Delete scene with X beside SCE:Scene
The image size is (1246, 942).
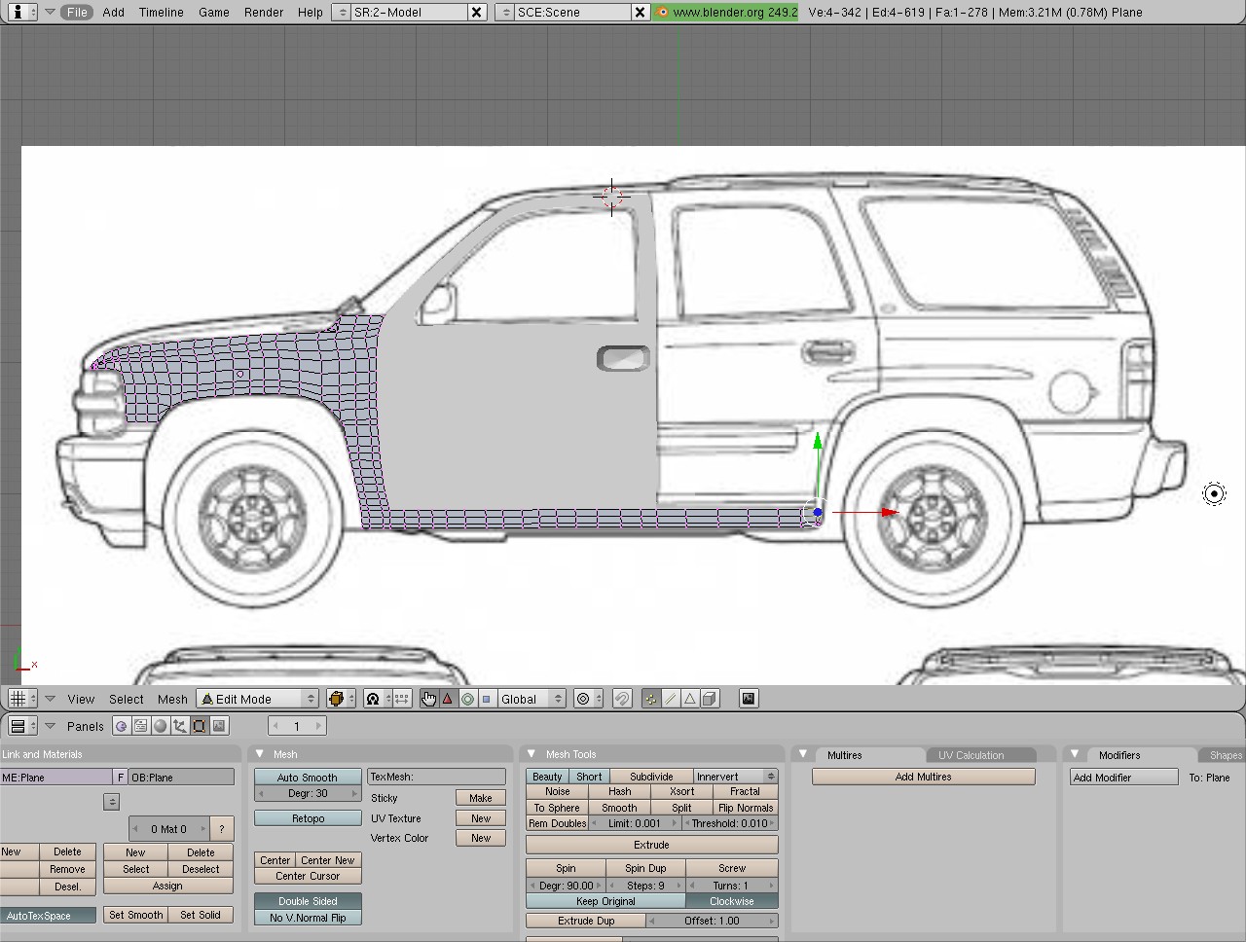(x=640, y=12)
